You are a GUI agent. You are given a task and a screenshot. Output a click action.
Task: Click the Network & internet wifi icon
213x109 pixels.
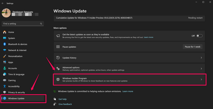(x=5, y=50)
